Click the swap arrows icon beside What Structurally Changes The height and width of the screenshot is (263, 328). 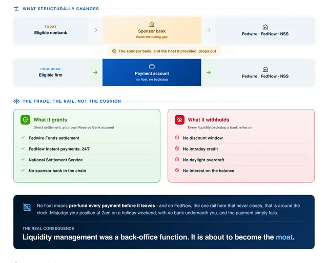tap(16, 9)
